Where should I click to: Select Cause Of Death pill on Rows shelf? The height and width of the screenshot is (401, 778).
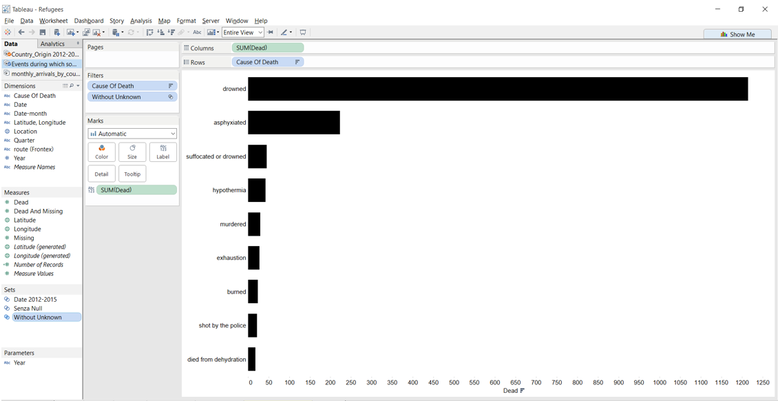point(267,62)
